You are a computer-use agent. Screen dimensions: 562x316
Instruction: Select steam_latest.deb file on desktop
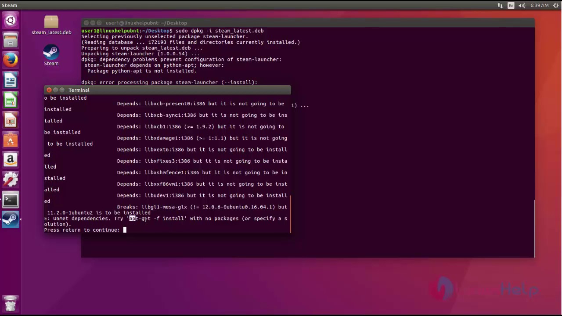pos(51,25)
